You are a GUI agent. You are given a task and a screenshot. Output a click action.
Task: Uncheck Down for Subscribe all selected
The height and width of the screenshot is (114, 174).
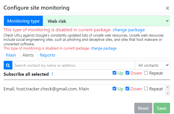[x=127, y=73]
